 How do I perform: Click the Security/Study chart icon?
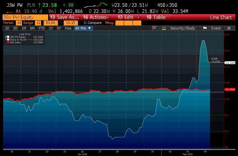tap(164, 28)
